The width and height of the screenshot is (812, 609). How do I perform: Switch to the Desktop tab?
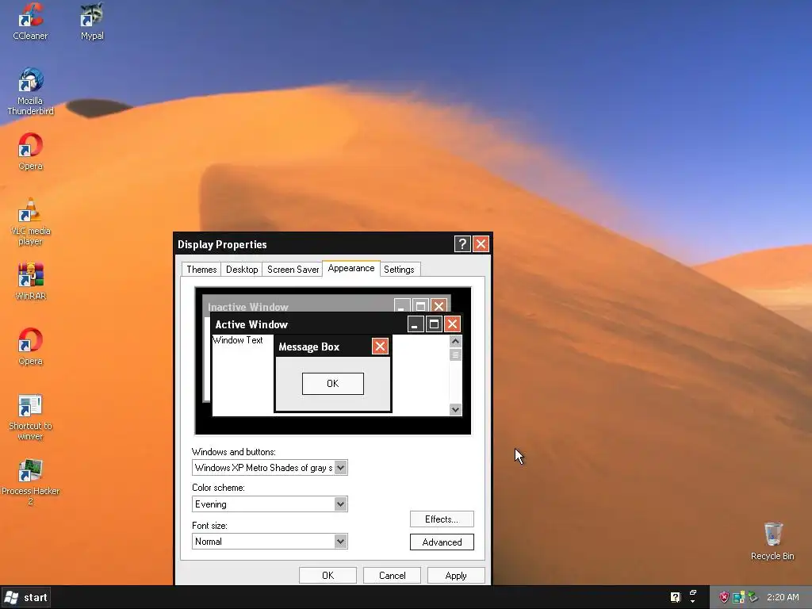click(242, 270)
